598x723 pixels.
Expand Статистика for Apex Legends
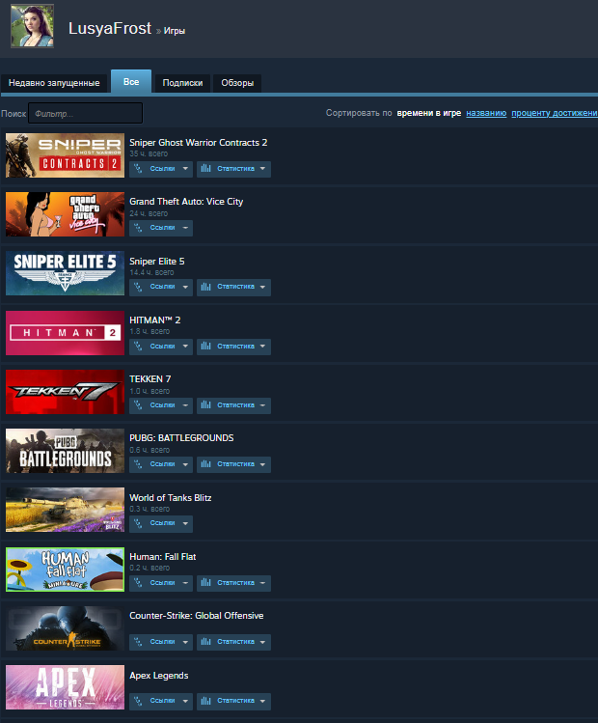[233, 701]
